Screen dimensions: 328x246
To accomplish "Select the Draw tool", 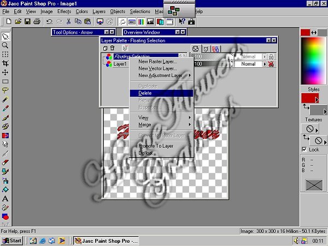I will [5, 208].
